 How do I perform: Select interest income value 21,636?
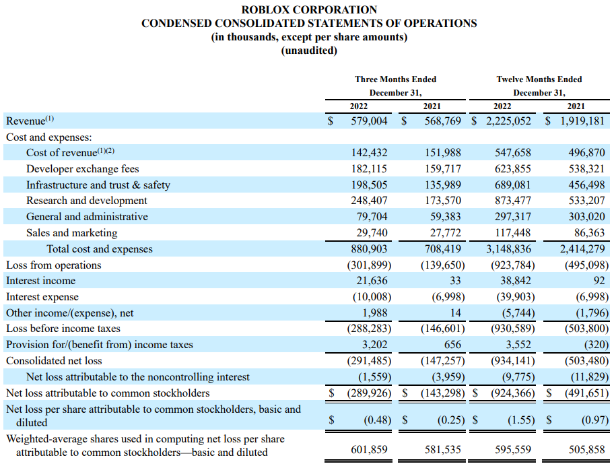[372, 281]
